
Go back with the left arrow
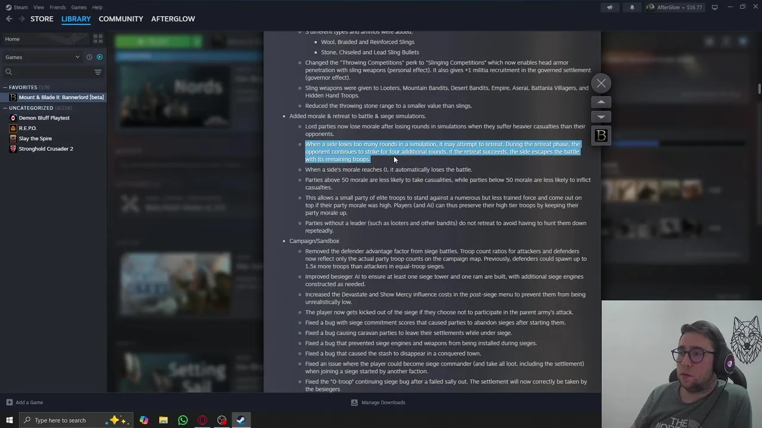point(9,19)
